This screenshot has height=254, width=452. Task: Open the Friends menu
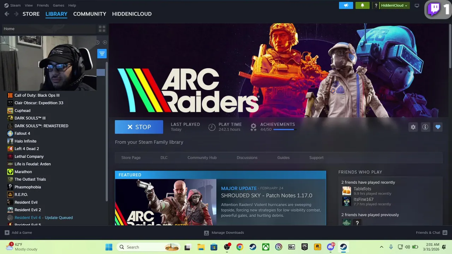(x=43, y=5)
